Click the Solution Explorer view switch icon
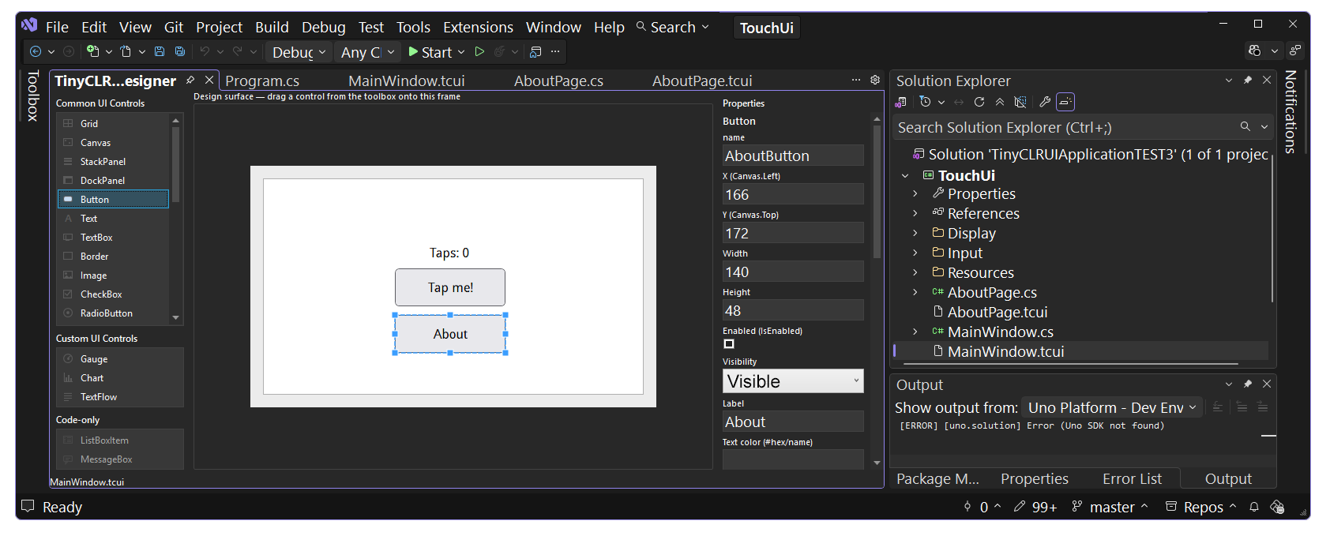 pos(900,102)
